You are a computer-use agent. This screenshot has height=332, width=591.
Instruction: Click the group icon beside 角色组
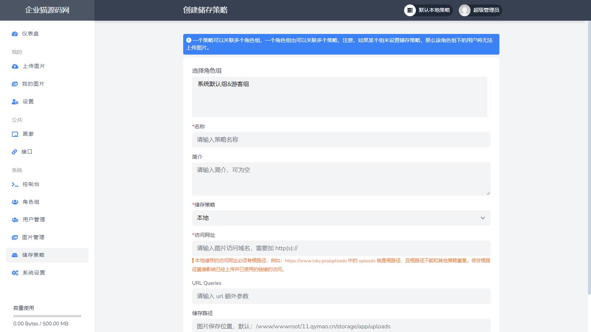[x=15, y=202]
